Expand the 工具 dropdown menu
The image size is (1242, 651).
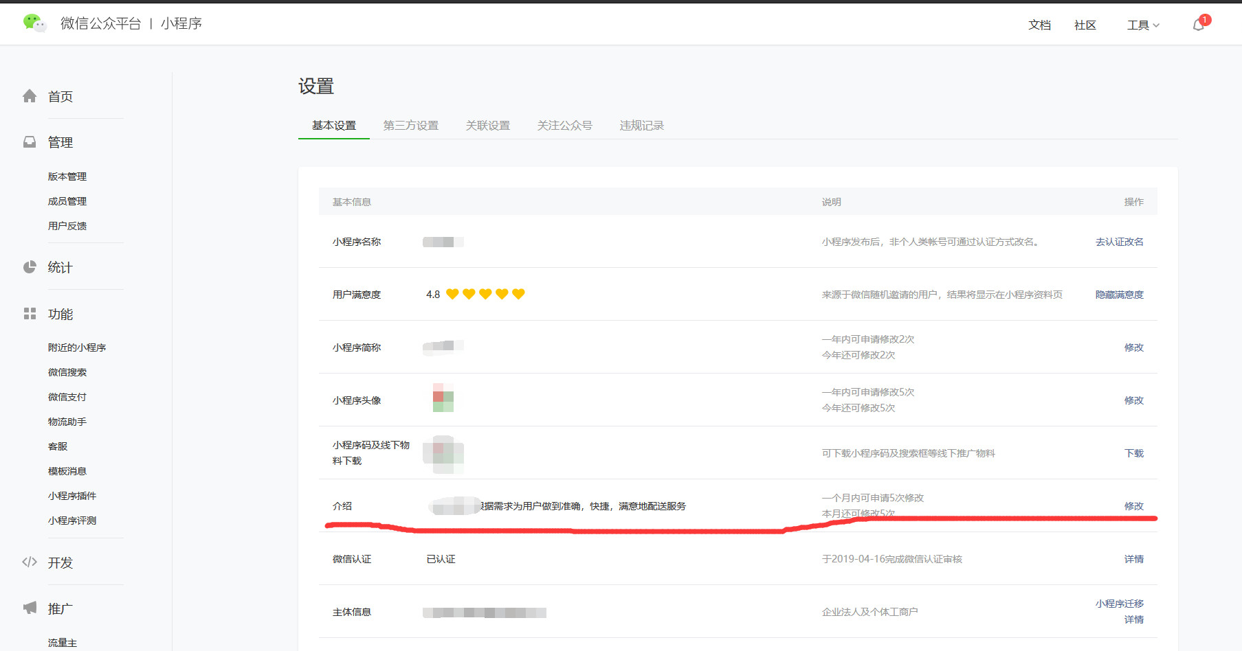point(1142,25)
